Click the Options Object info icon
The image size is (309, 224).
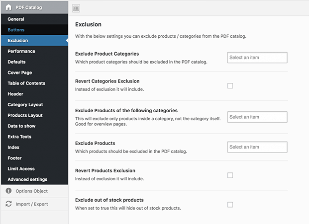tap(8, 191)
